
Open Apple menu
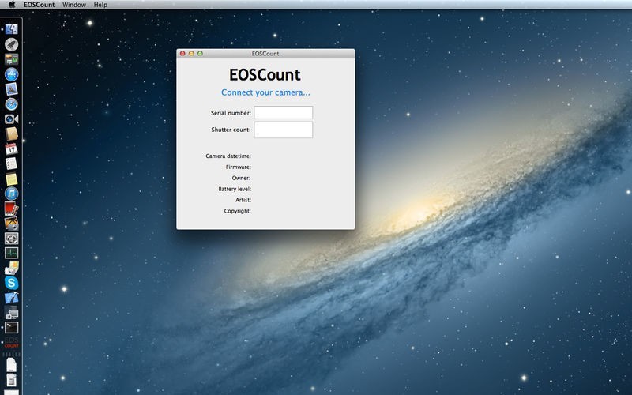[12, 5]
